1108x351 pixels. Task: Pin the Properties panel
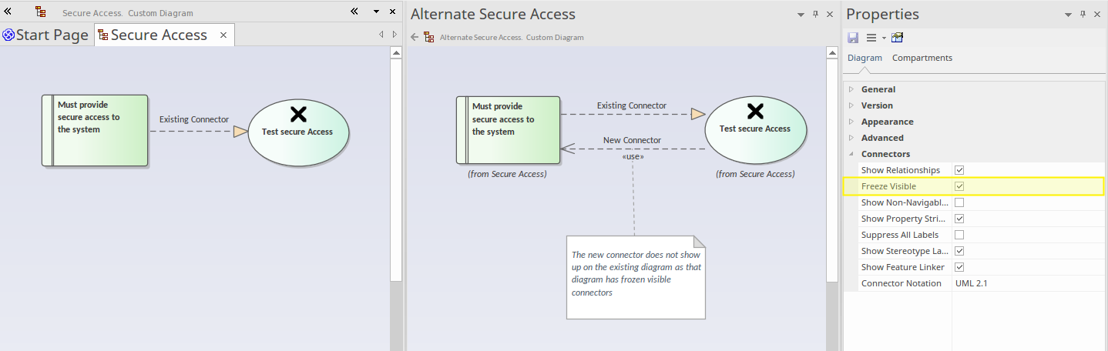click(x=1083, y=15)
